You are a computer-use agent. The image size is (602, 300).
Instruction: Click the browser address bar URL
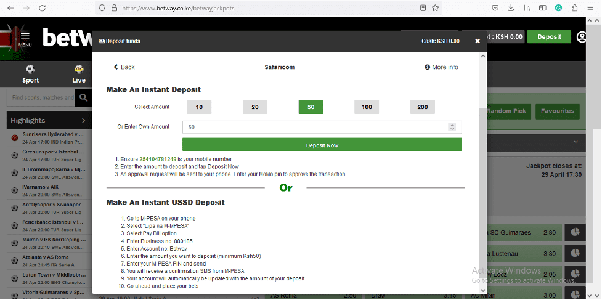178,8
